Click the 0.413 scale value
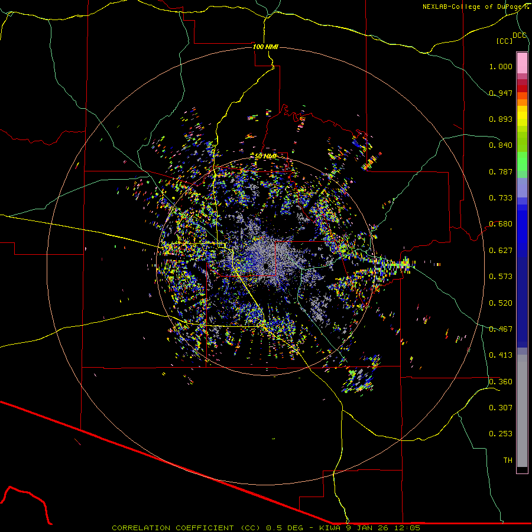The width and height of the screenshot is (532, 532). coord(501,355)
